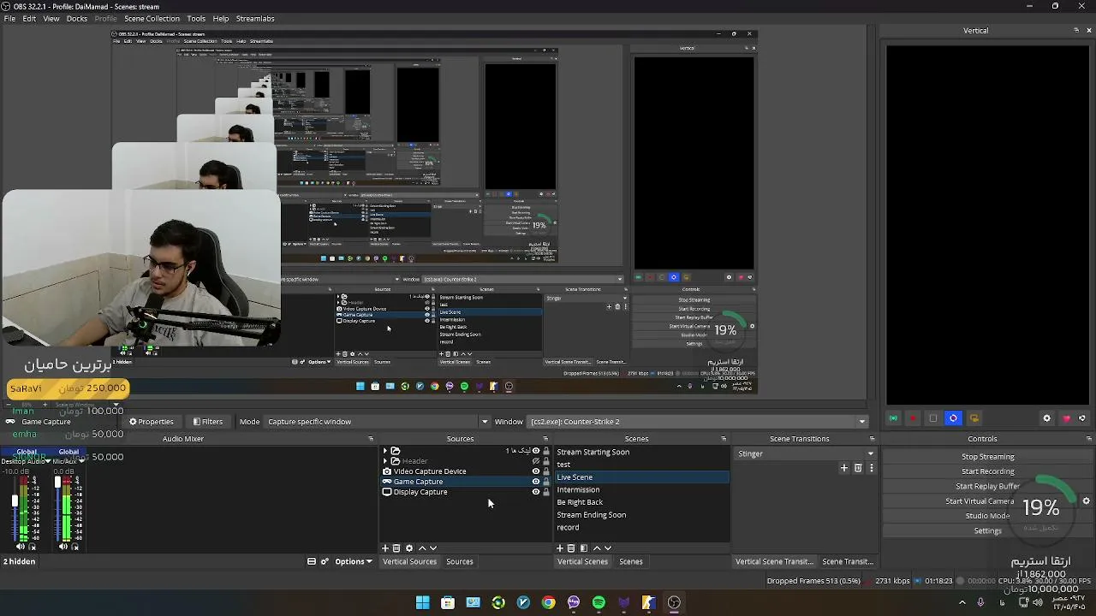Screen dimensions: 1096x616
Task: Delete selected scene using the trash icon
Action: click(x=571, y=548)
